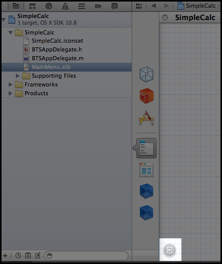Open the Breakpoint navigator

[x=98, y=6]
